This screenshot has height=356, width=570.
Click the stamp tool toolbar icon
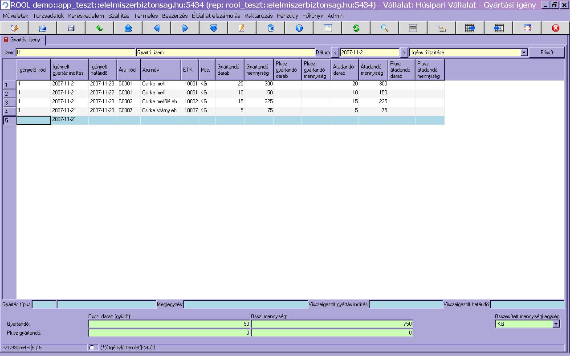pos(442,28)
